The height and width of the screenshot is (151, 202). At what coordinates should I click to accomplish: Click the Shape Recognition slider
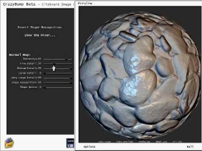(x=58, y=83)
